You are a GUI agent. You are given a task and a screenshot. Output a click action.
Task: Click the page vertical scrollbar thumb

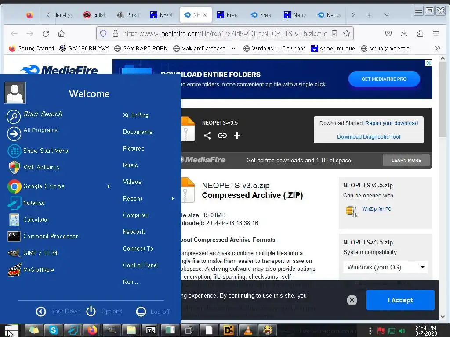point(443,100)
